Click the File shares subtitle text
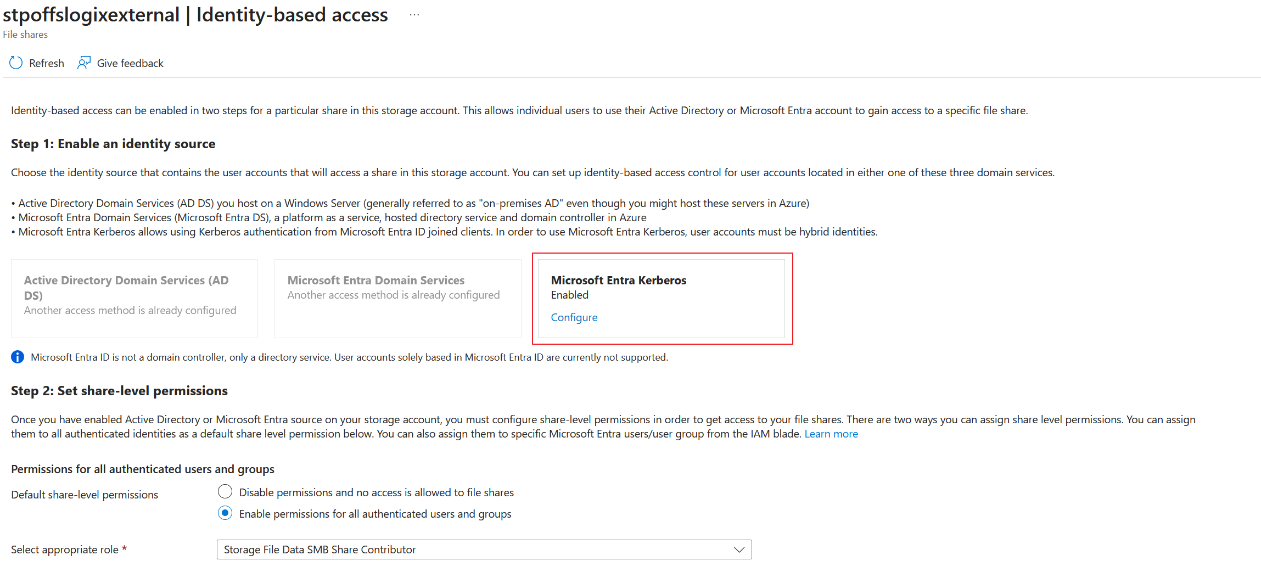 point(25,35)
